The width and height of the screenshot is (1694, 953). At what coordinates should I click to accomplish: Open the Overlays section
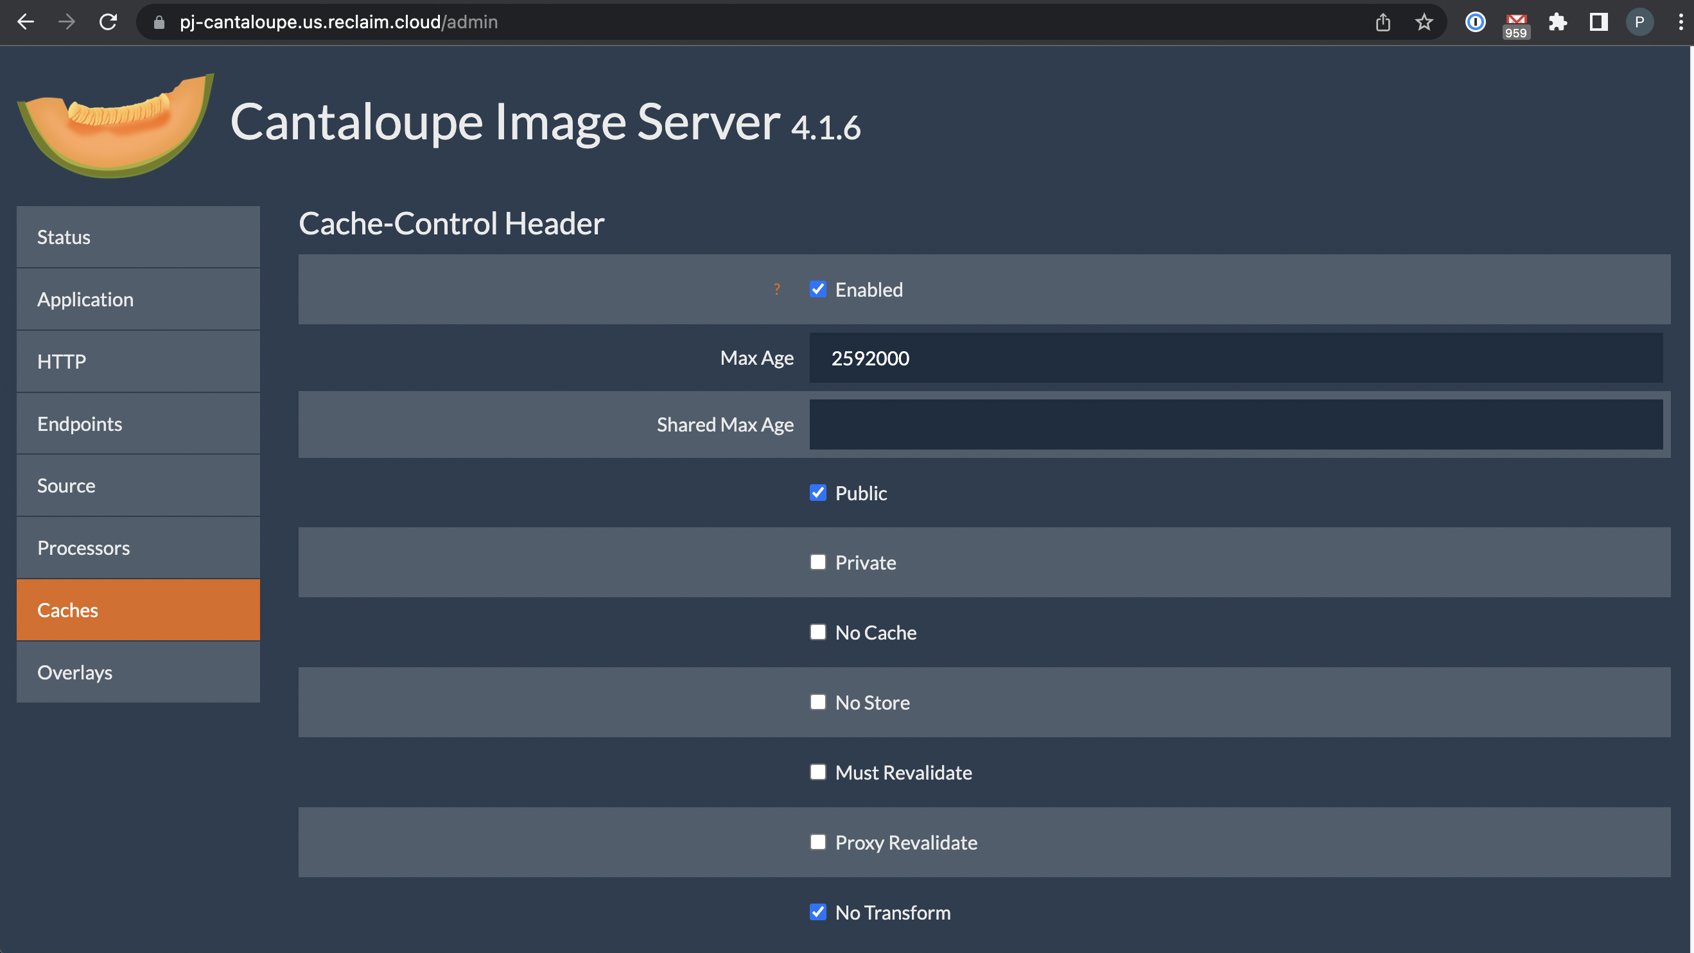click(138, 672)
